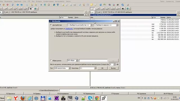180x101 pixels.
Task: Click the Total Commander command line field
Action: 120,90
